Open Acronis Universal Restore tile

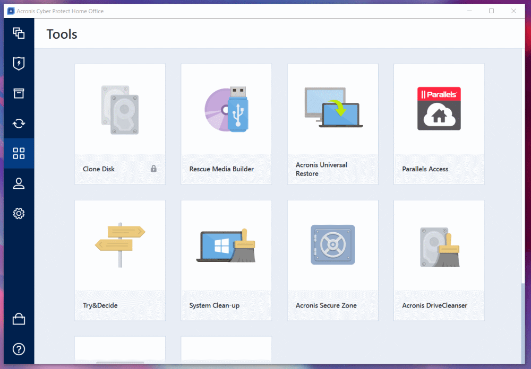[x=333, y=124]
